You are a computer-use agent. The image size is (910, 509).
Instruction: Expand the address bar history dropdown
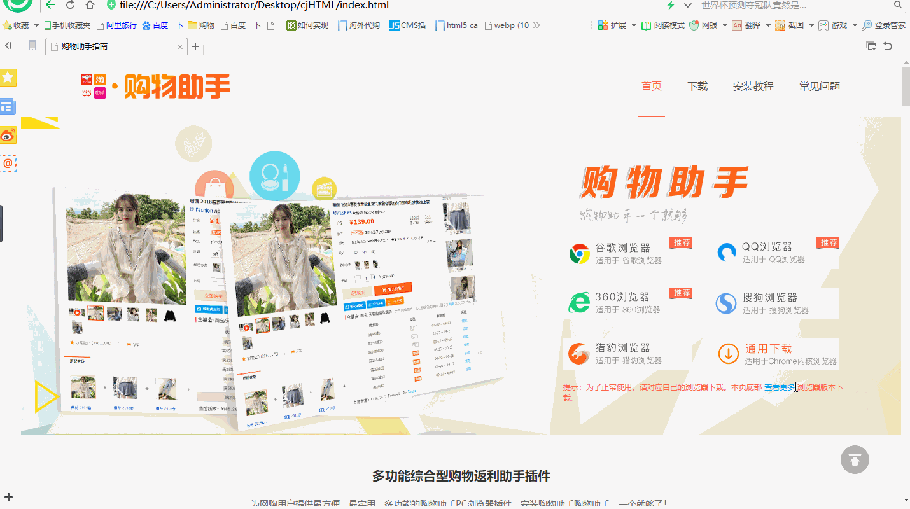[687, 5]
